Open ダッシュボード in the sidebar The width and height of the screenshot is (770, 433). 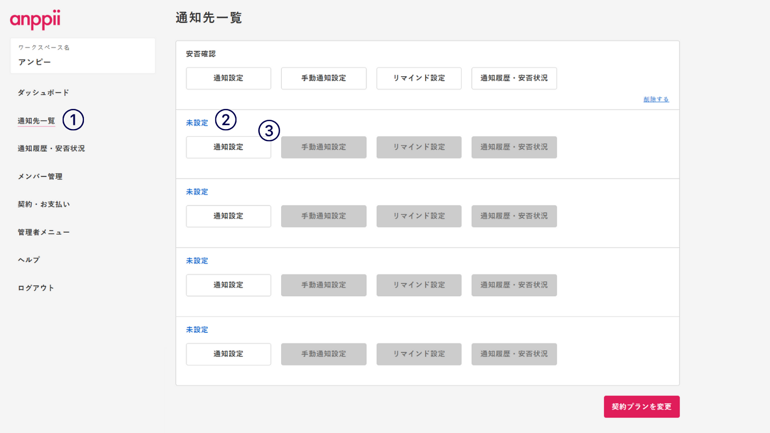(x=43, y=93)
